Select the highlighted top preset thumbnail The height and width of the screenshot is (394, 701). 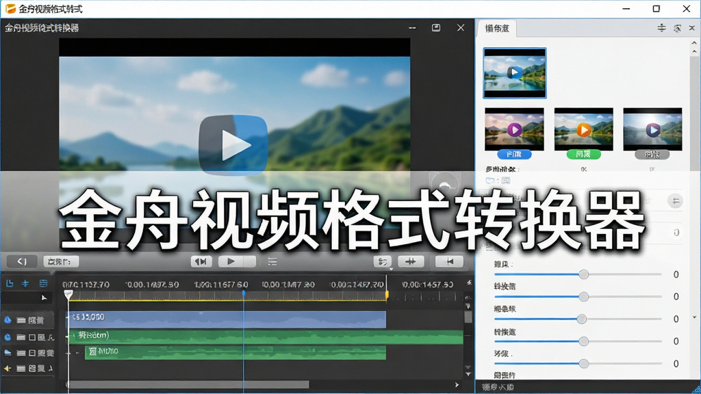(515, 73)
